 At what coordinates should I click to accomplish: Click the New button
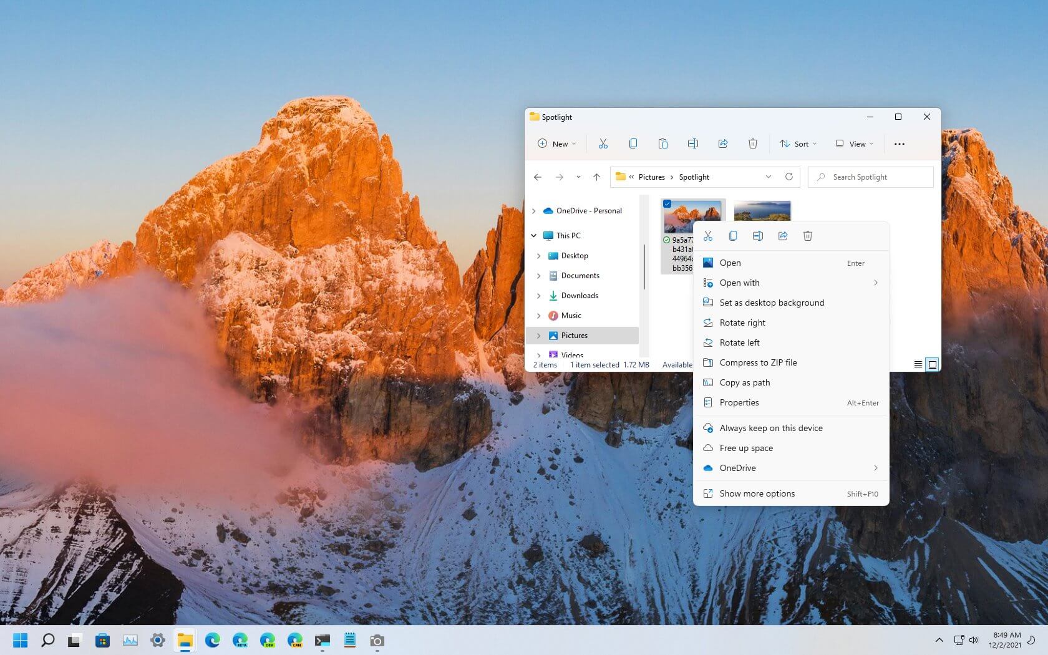(x=555, y=143)
